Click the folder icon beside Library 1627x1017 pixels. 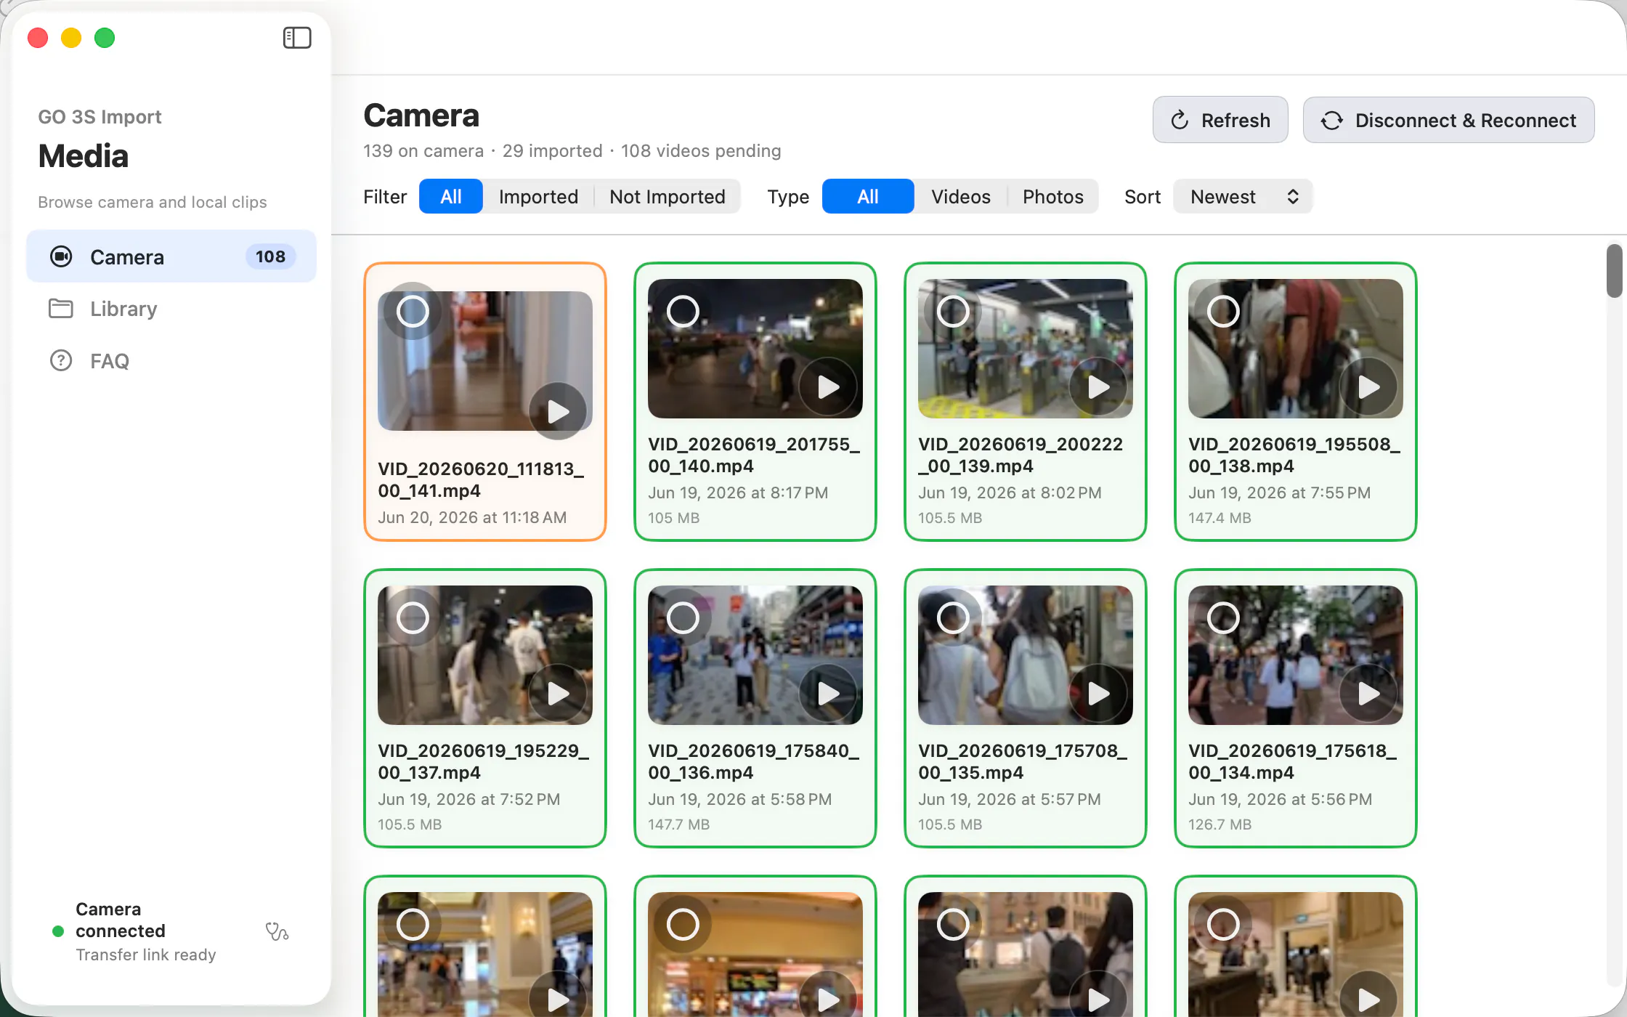[61, 309]
